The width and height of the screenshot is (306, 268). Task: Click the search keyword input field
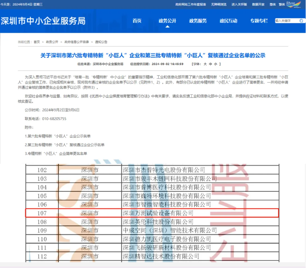(x=287, y=21)
